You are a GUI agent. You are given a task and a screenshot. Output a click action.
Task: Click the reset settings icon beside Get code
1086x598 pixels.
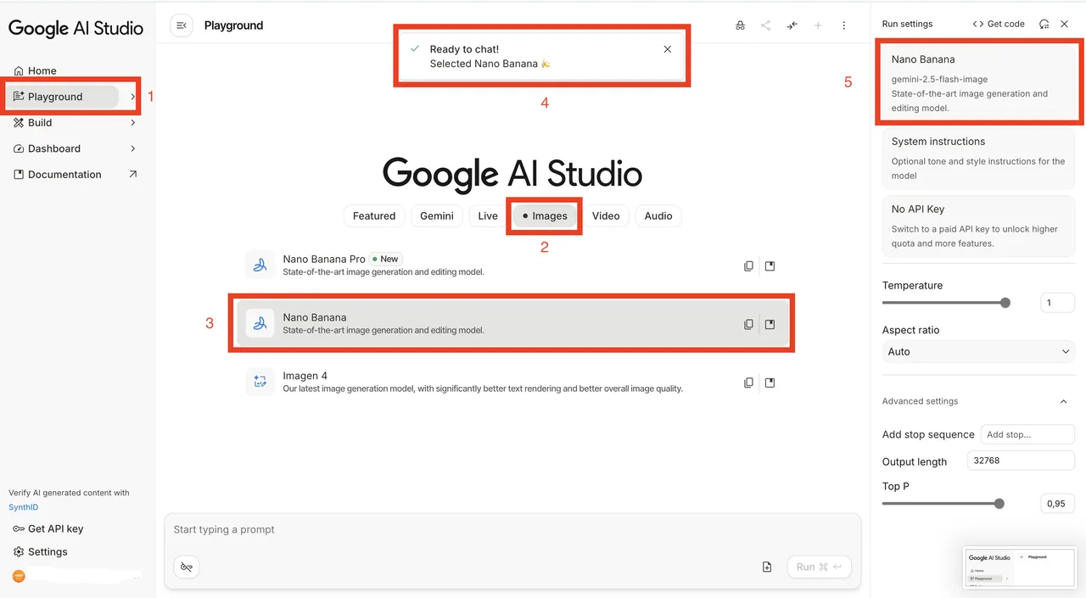pos(1044,24)
